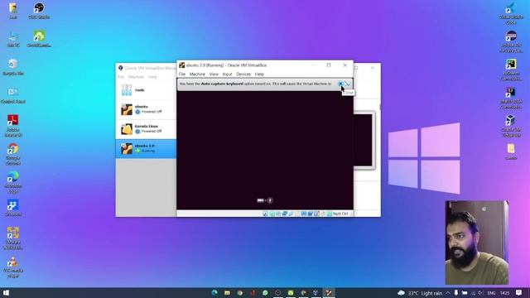Click the mouse integration status icon
Viewport: 530px width, 298px height.
click(323, 214)
